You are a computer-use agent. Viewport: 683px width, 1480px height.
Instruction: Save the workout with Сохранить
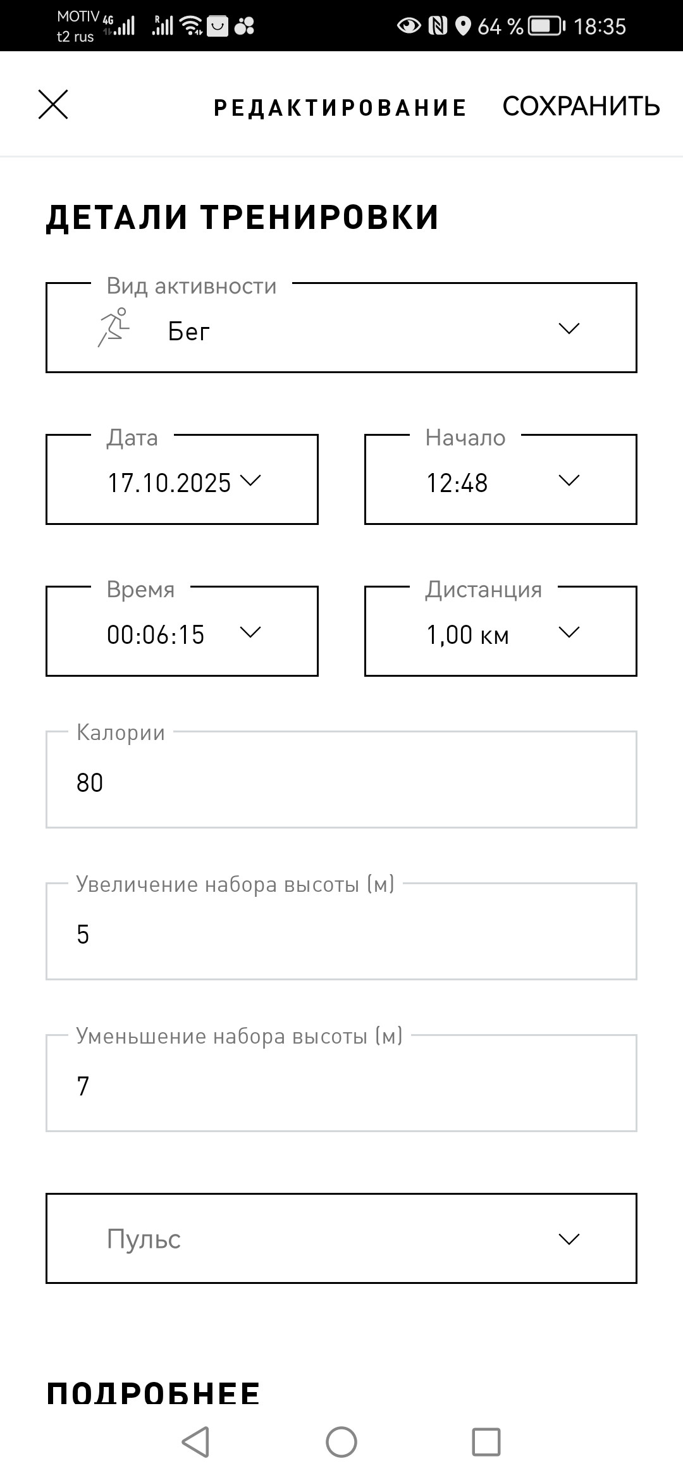pyautogui.click(x=581, y=106)
